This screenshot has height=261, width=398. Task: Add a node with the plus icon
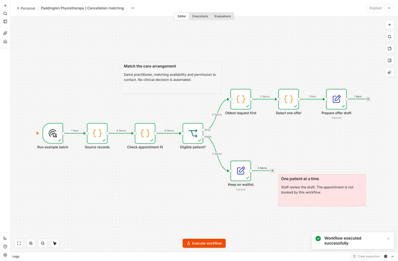click(389, 25)
